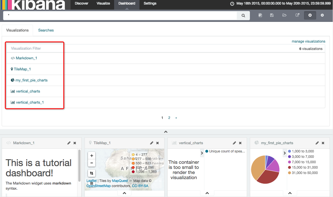This screenshot has width=333, height=197.
Task: Collapse the visualizations picker panel chevron
Action: pos(166,132)
